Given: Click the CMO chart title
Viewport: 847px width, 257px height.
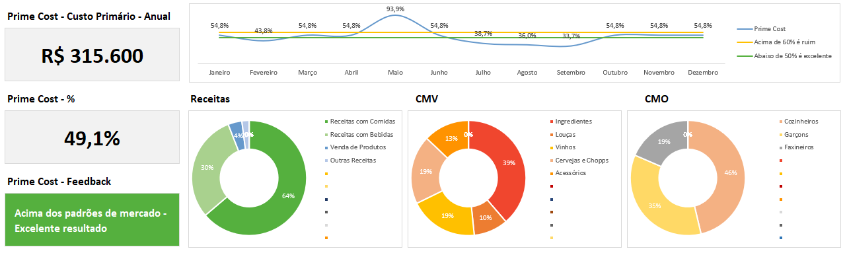Looking at the screenshot, I should tap(656, 99).
